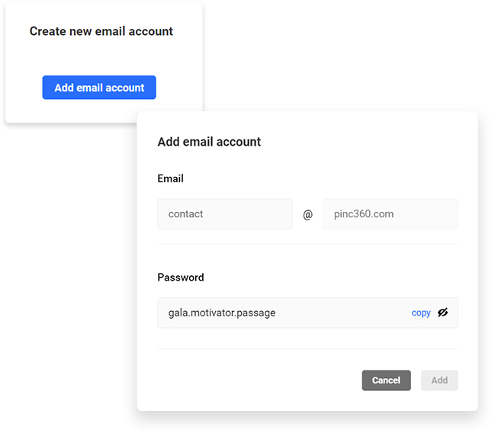Focus the Password input field
Screen dimensions: 492x433
pos(307,313)
